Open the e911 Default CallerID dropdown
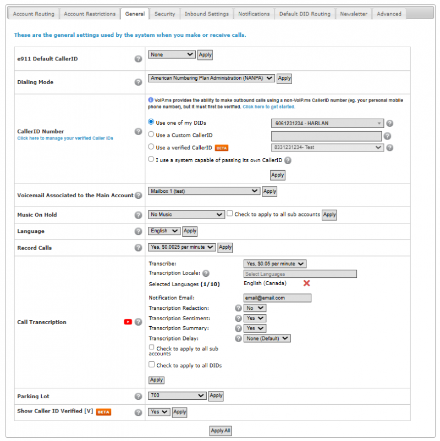This screenshot has width=440, height=441. point(172,54)
